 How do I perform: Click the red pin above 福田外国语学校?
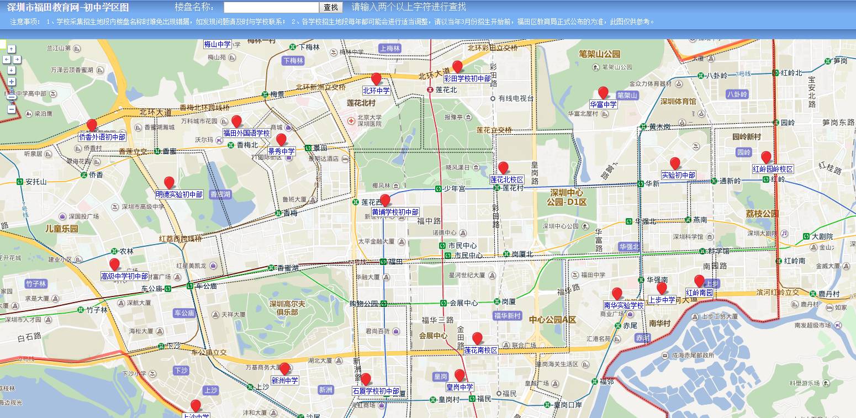tap(236, 121)
